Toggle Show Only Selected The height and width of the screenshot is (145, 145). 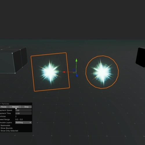coord(9,131)
